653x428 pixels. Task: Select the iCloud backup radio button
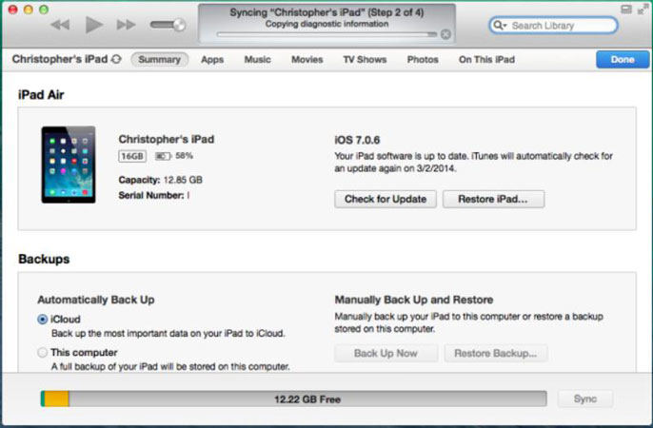coord(43,319)
